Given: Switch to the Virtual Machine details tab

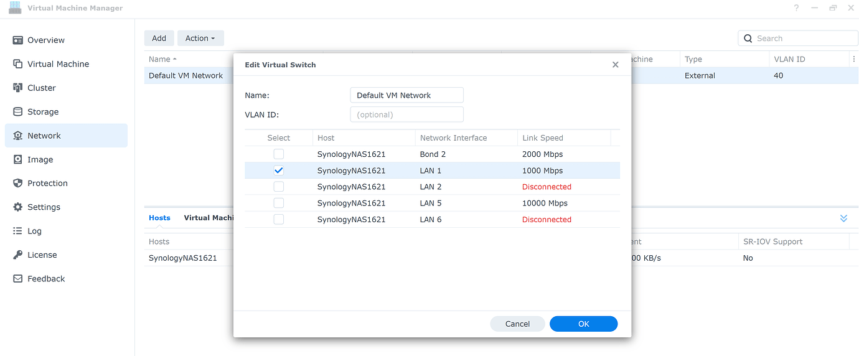Looking at the screenshot, I should tap(209, 218).
